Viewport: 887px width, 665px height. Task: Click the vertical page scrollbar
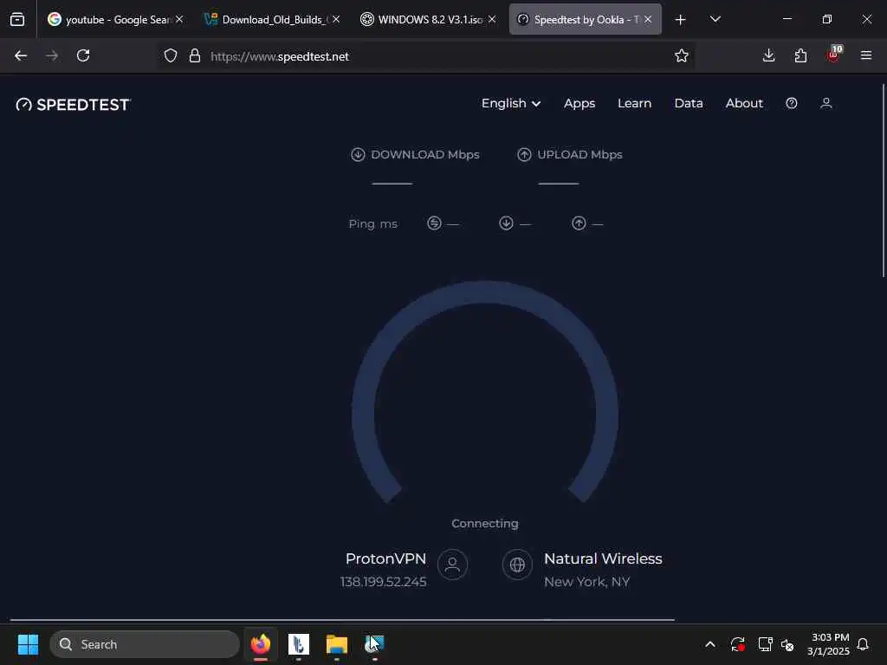click(883, 181)
